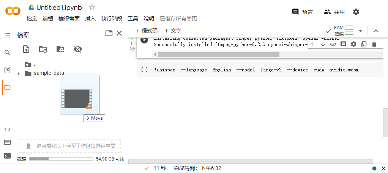Open the RAM and disk resources dropdown
Viewport: 388px width, 173px height.
(x=360, y=31)
